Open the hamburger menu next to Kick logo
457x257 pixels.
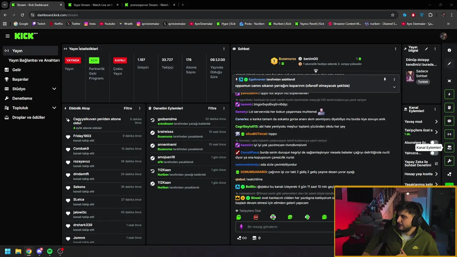click(7, 36)
